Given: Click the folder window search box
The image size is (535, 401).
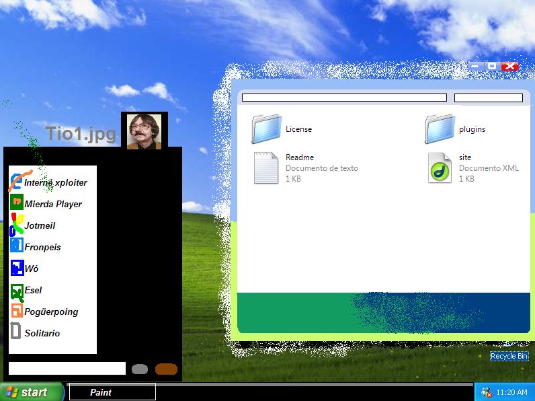Looking at the screenshot, I should coord(489,98).
